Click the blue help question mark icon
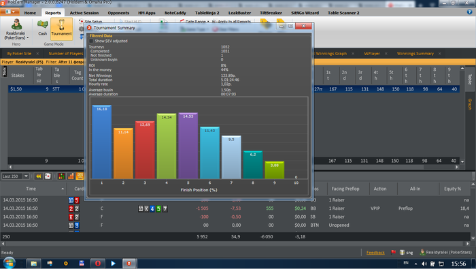The height and width of the screenshot is (269, 476). point(470,12)
